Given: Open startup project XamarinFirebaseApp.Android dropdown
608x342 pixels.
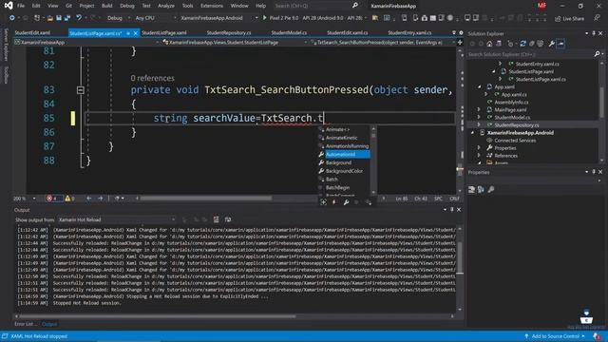Looking at the screenshot, I should pos(218,18).
